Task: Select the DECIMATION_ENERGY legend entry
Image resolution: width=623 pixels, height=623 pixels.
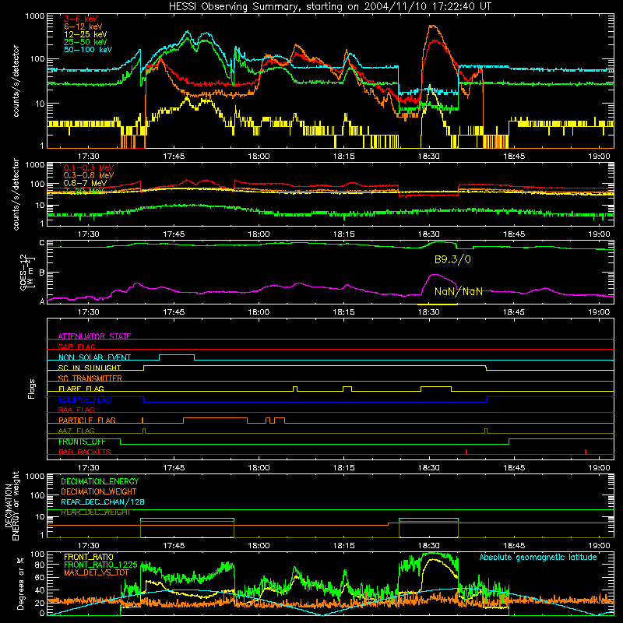Action: coord(100,481)
